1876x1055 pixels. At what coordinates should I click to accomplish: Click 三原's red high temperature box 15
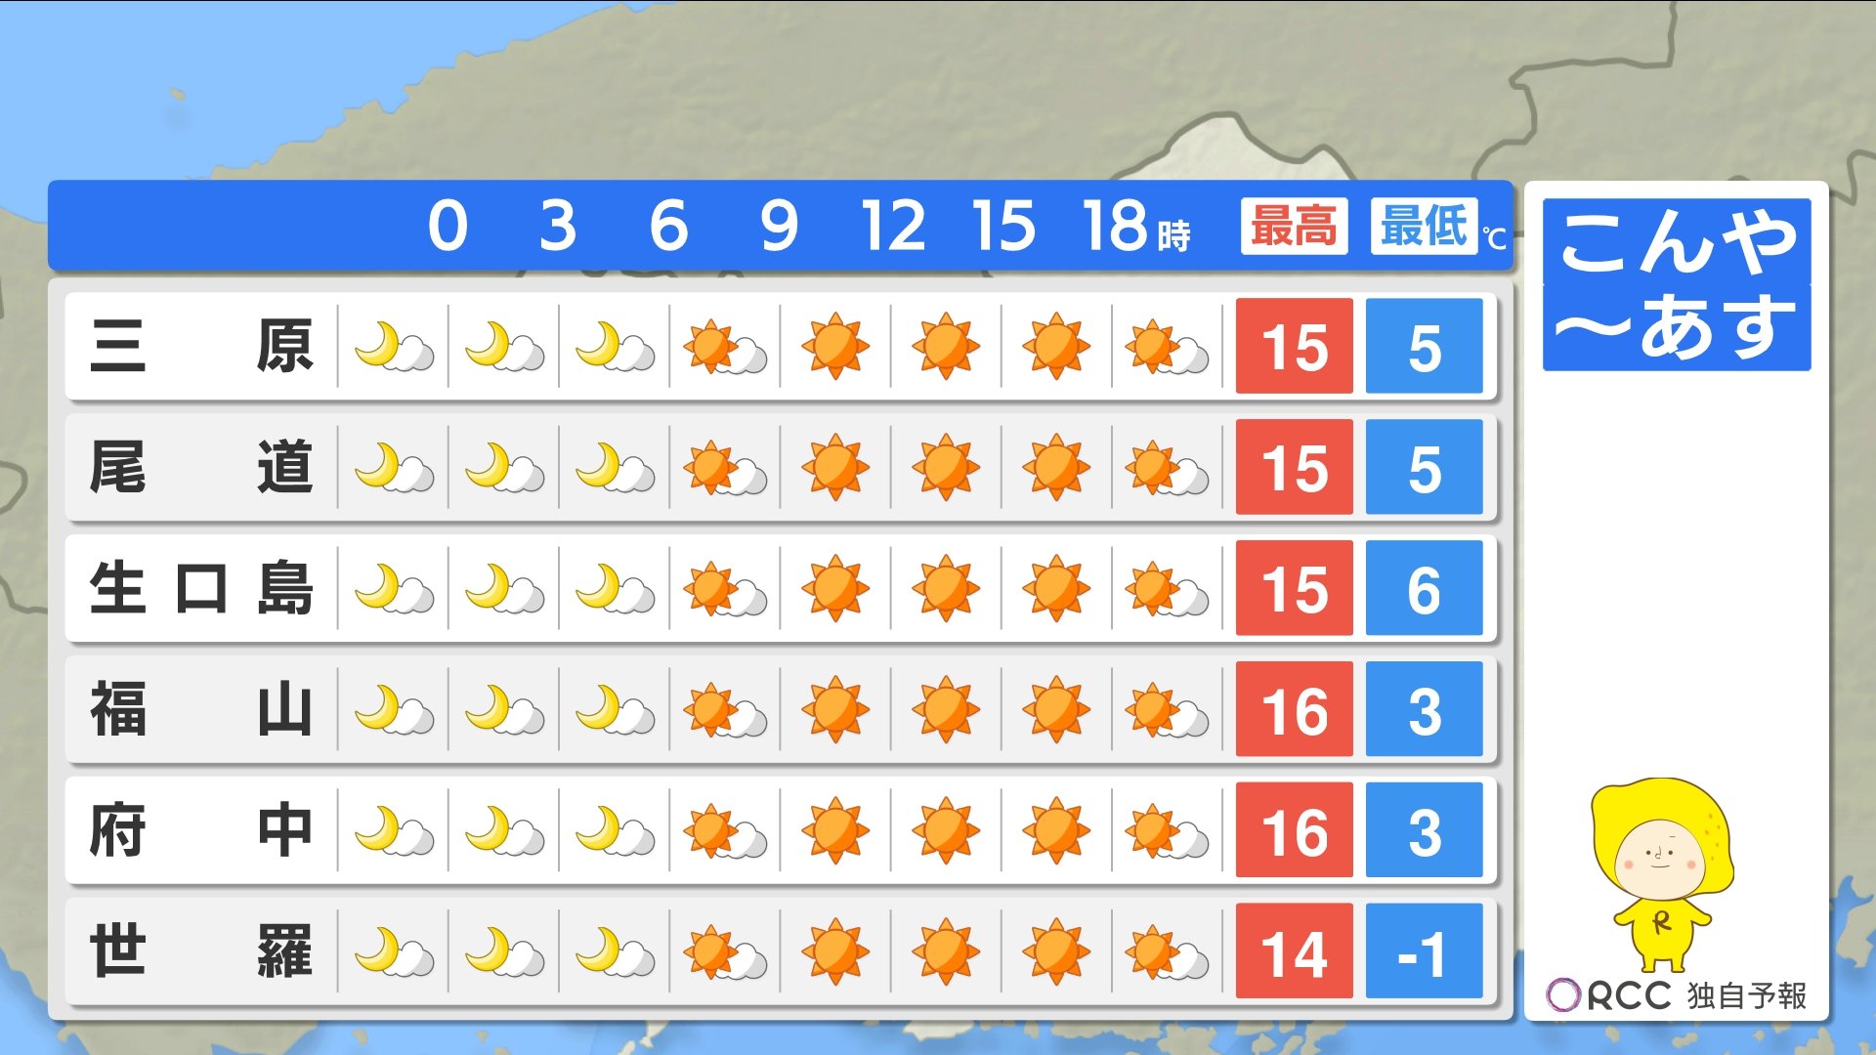coord(1294,347)
